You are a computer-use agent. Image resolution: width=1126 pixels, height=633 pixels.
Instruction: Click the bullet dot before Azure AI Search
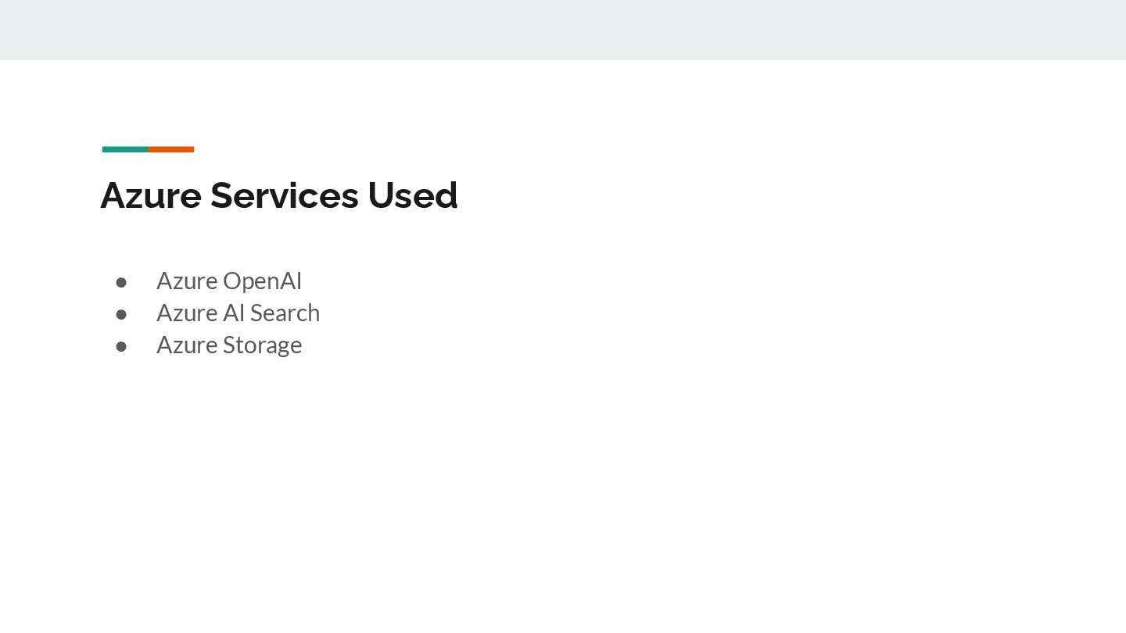pos(121,313)
